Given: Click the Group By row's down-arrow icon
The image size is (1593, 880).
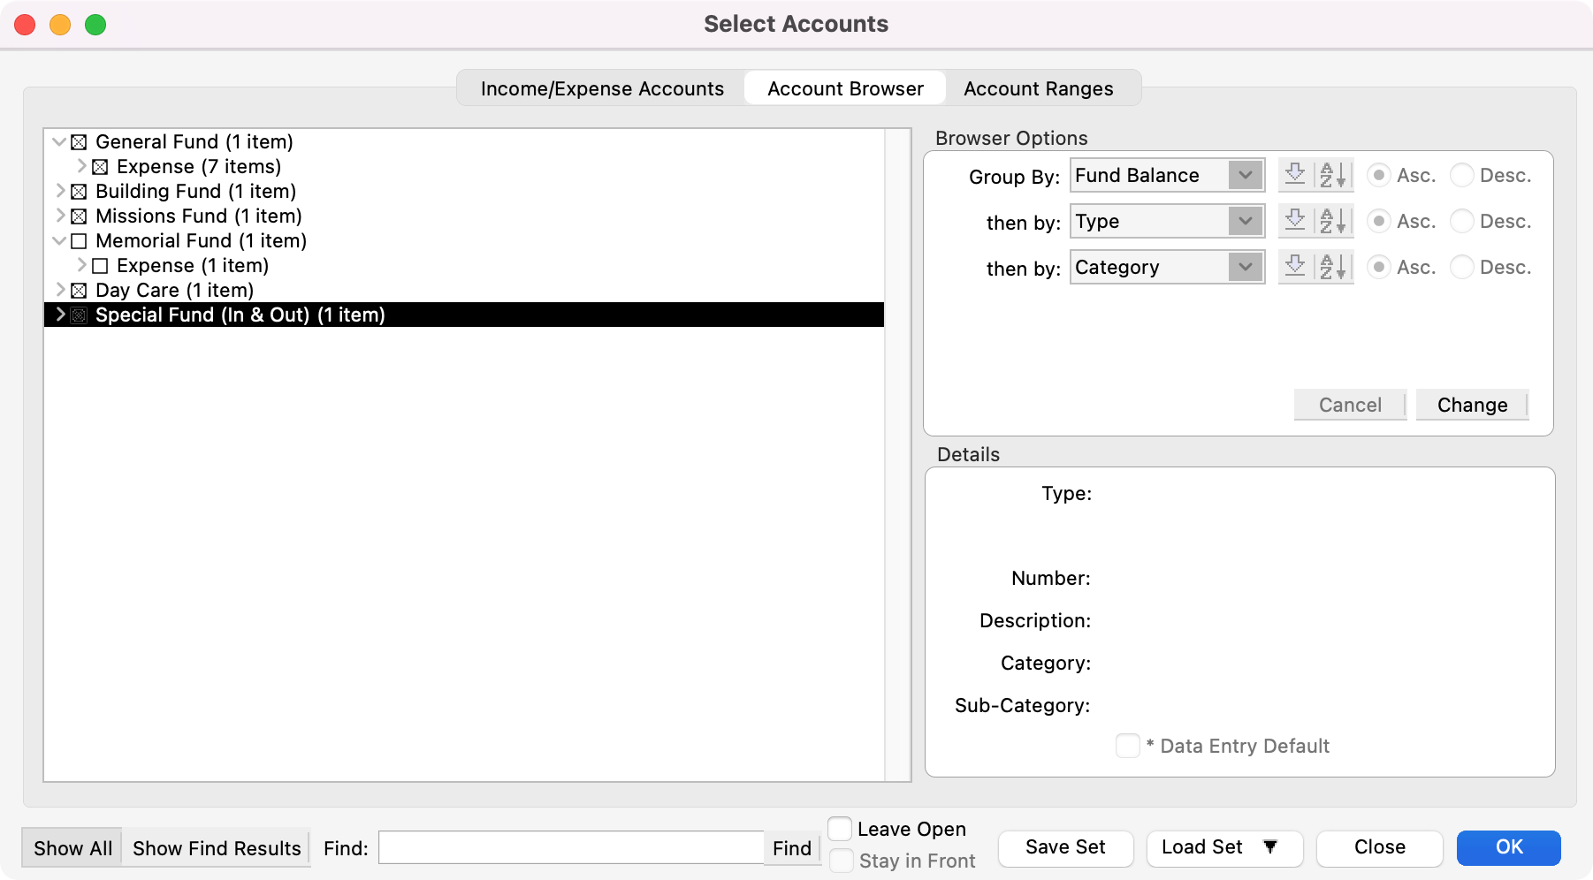Looking at the screenshot, I should coord(1295,175).
